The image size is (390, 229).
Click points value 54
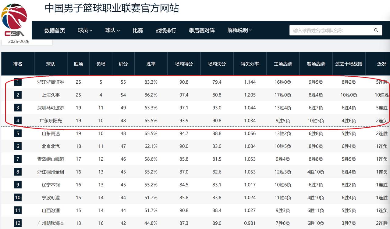coord(123,95)
